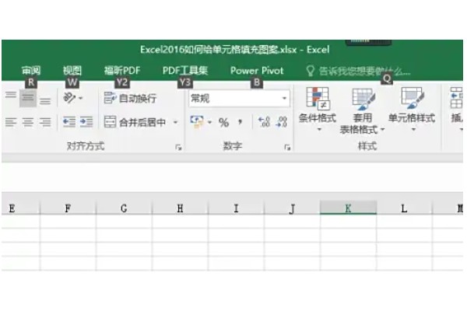Open 条件格式 conditional formatting menu
The image size is (467, 311).
point(318,109)
